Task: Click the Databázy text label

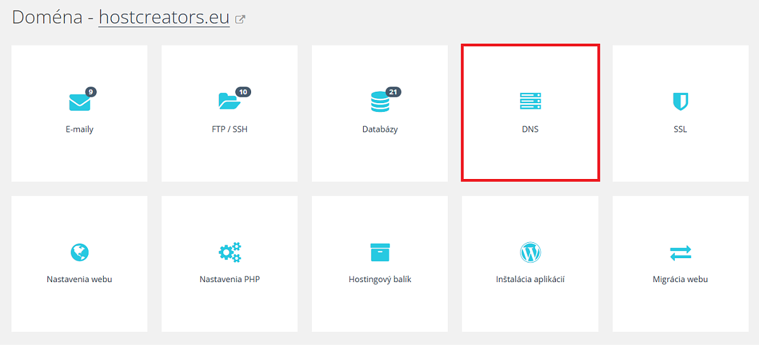Action: (x=380, y=129)
